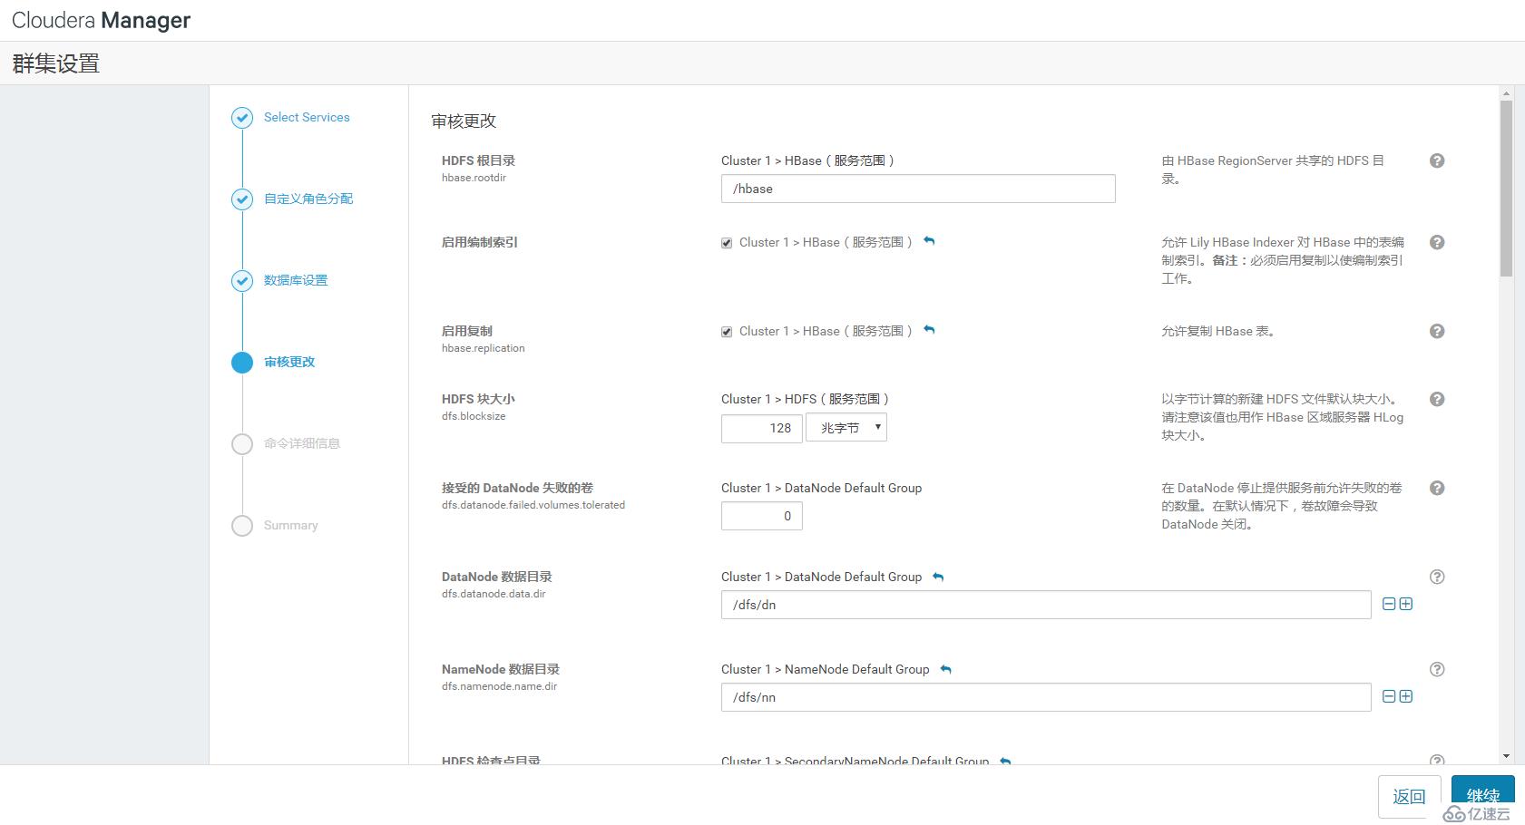
Task: Focus the failed volumes tolerated field
Action: [x=762, y=516]
